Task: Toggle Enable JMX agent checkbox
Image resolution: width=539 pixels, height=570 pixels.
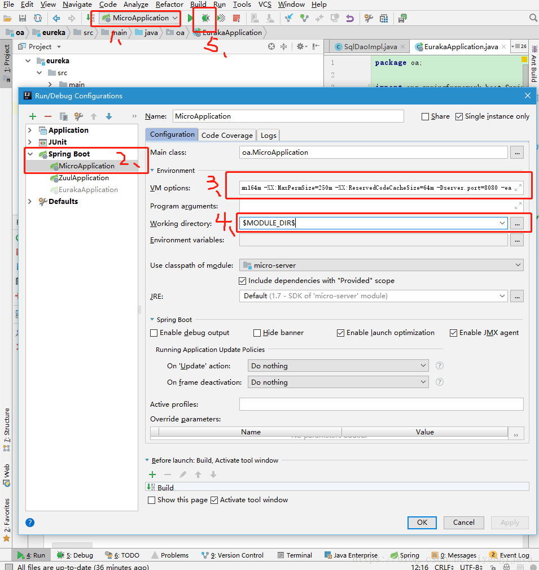Action: [x=453, y=333]
